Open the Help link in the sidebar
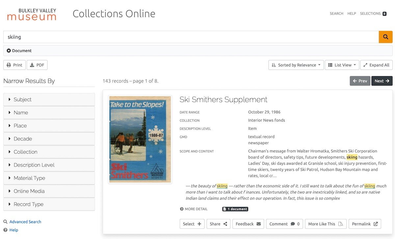The image size is (395, 239). [x=14, y=230]
